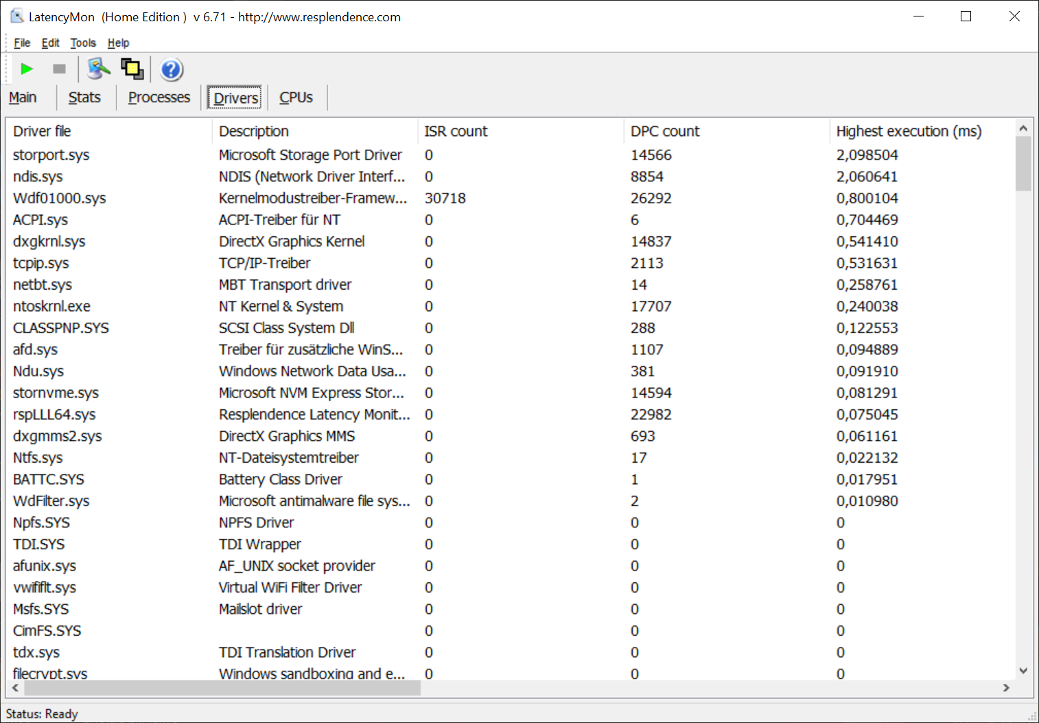Switch to the Processes tab
1039x723 pixels.
[159, 97]
